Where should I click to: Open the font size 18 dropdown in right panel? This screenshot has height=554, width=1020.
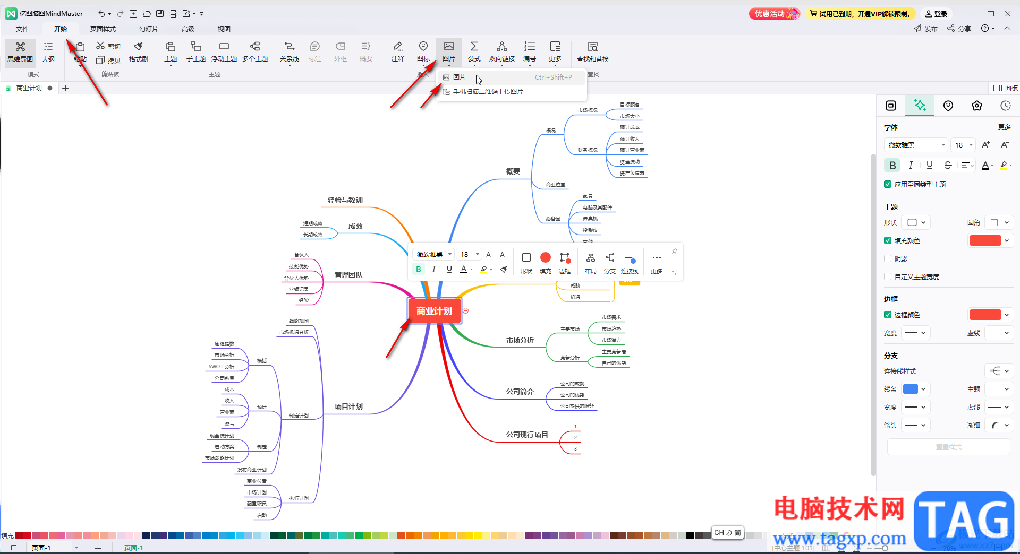(963, 145)
